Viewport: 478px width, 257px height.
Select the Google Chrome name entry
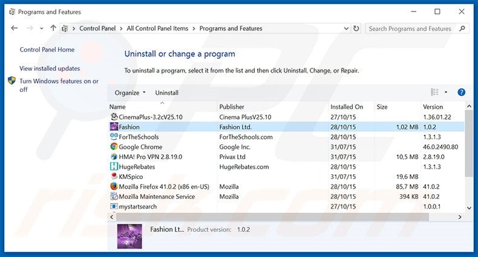(x=140, y=147)
